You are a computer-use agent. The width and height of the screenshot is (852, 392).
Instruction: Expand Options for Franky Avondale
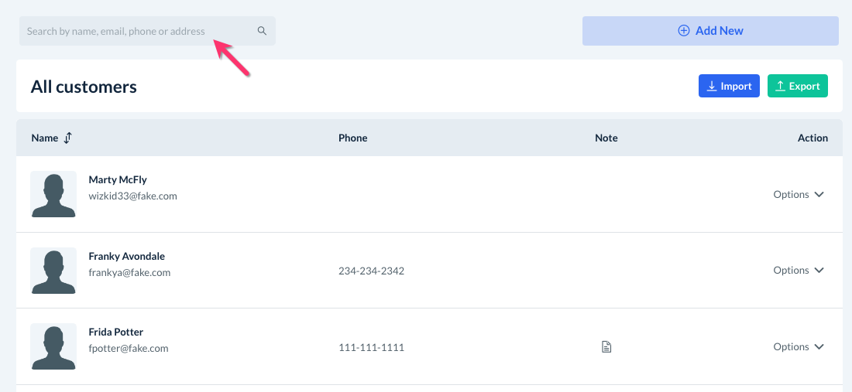click(x=799, y=271)
